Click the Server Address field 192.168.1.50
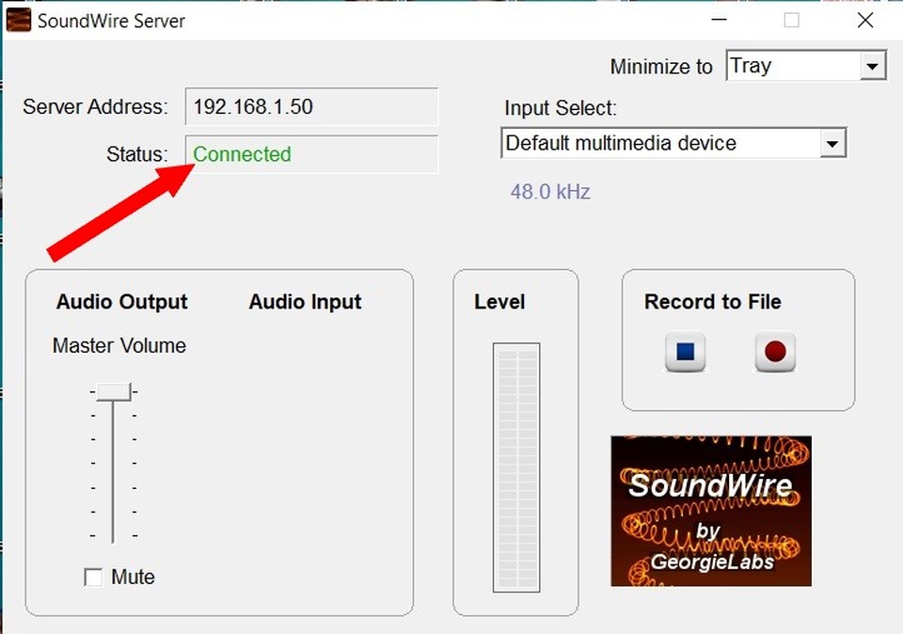 pyautogui.click(x=311, y=106)
